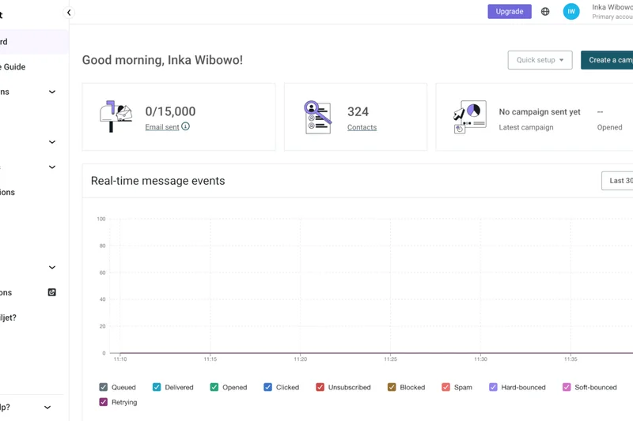Click the Upgrade button
The width and height of the screenshot is (633, 421).
pos(509,12)
